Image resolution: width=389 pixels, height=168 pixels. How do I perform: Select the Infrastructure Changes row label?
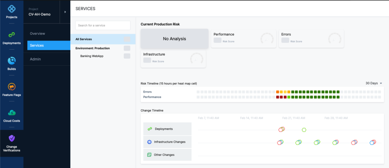168,142
